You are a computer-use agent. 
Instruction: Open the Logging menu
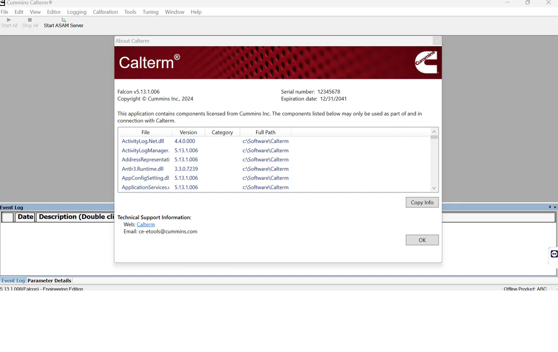pos(76,12)
